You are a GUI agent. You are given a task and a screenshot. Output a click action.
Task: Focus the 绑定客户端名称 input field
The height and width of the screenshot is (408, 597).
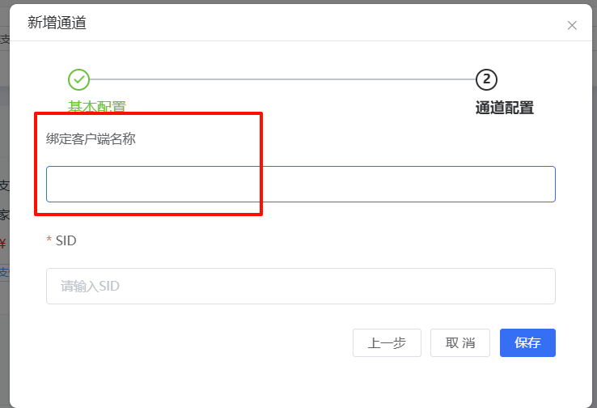301,184
